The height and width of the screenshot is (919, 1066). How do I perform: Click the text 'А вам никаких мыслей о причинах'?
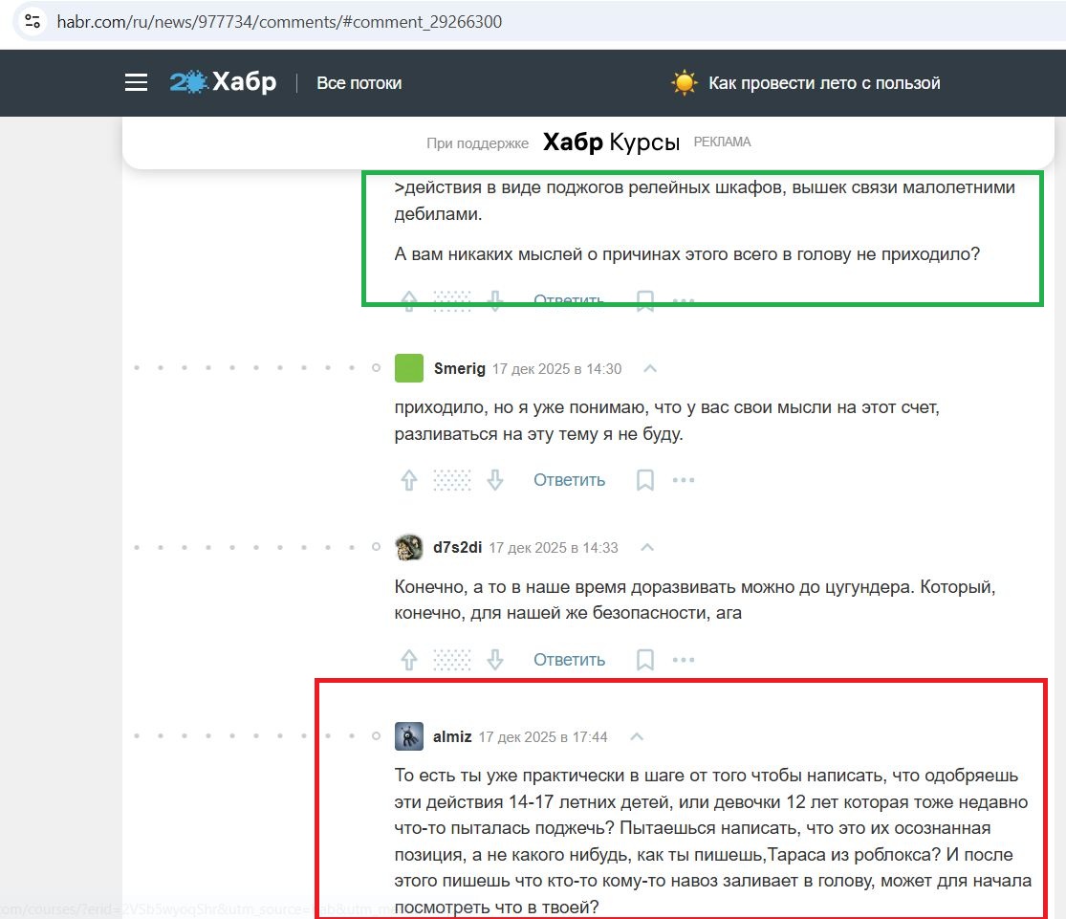[x=536, y=254]
